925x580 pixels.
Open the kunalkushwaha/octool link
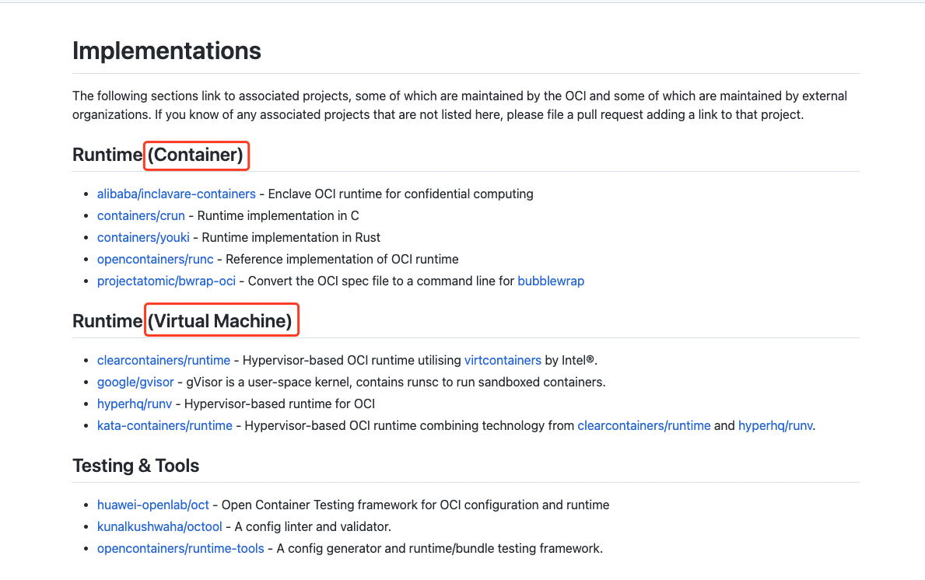click(159, 527)
